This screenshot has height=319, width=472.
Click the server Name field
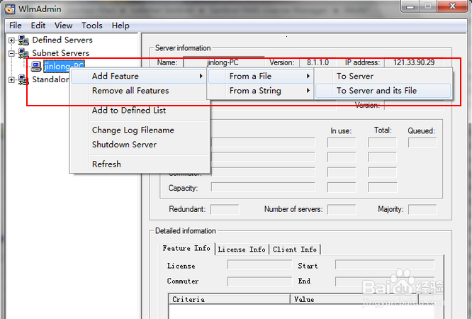pyautogui.click(x=224, y=62)
